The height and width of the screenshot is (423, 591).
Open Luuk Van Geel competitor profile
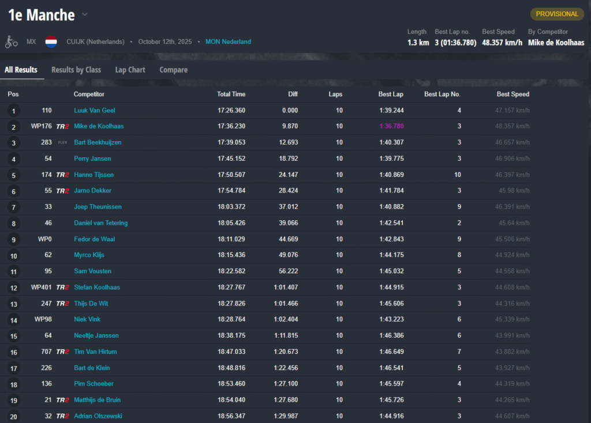tap(95, 110)
